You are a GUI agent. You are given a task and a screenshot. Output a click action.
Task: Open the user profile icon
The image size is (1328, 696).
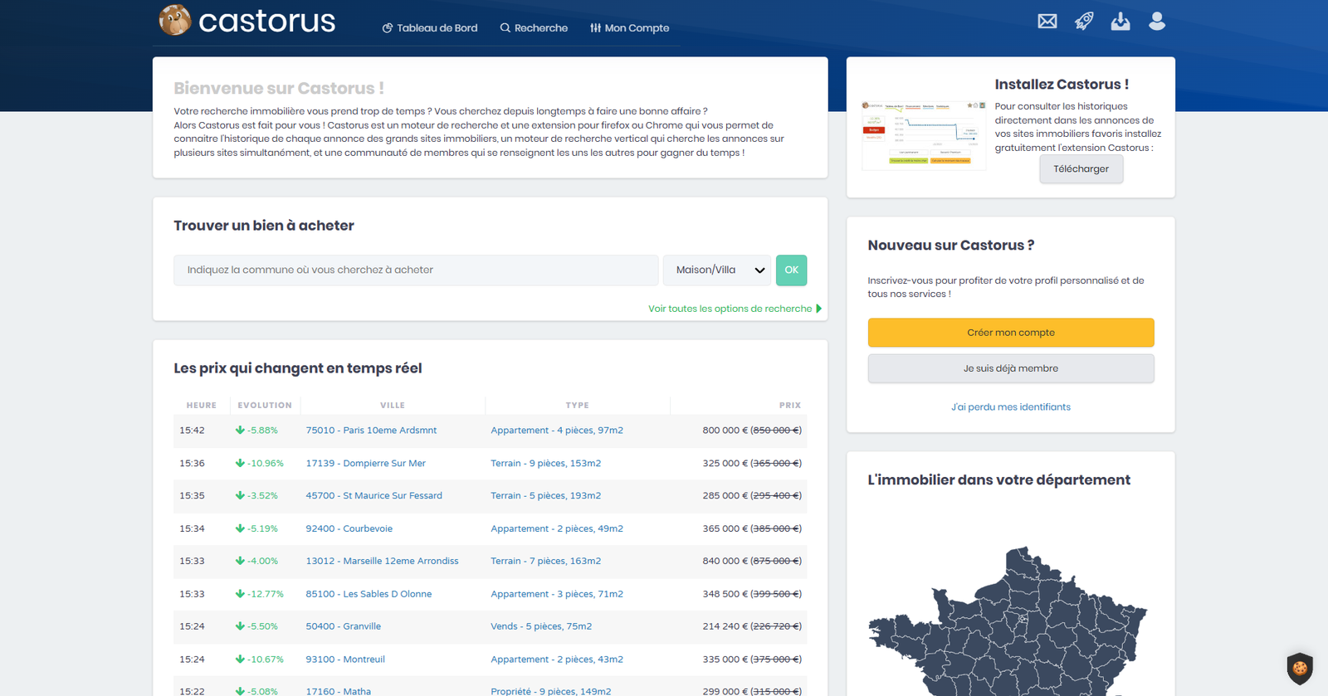pos(1157,21)
